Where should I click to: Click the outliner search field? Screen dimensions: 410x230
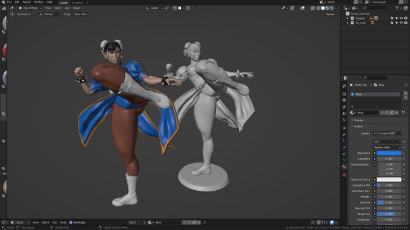375,8
